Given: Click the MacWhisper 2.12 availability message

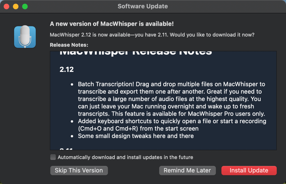Looking at the screenshot, I should pyautogui.click(x=152, y=35).
